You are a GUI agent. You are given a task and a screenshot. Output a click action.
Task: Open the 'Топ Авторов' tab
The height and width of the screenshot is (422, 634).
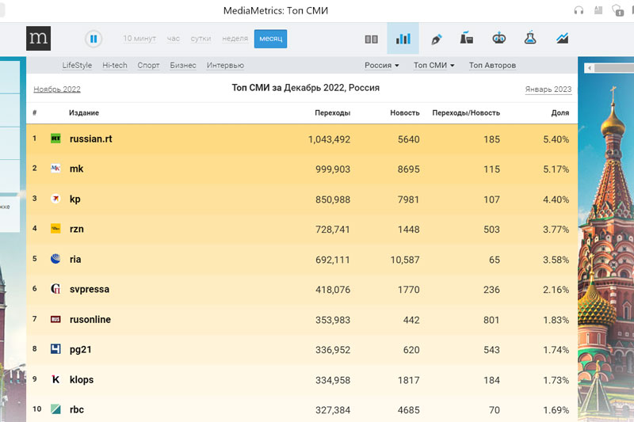coord(492,66)
